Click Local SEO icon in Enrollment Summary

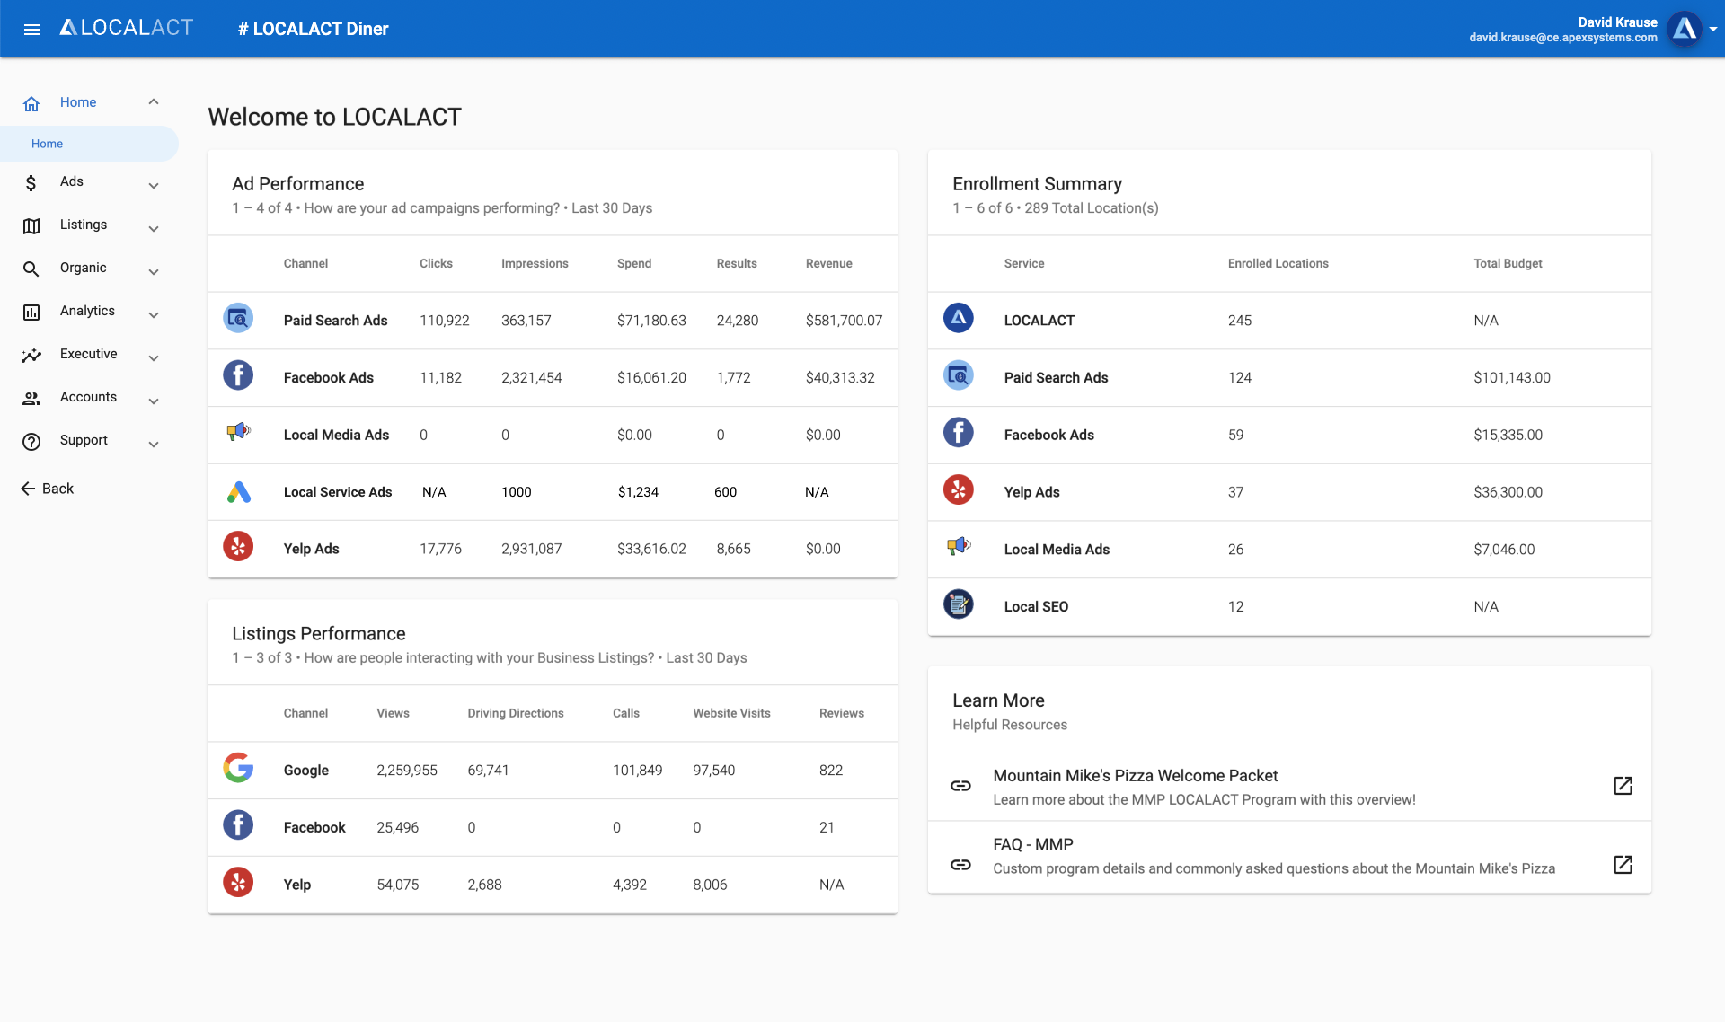[x=959, y=604]
